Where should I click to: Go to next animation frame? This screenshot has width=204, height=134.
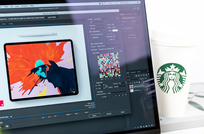(x=123, y=95)
